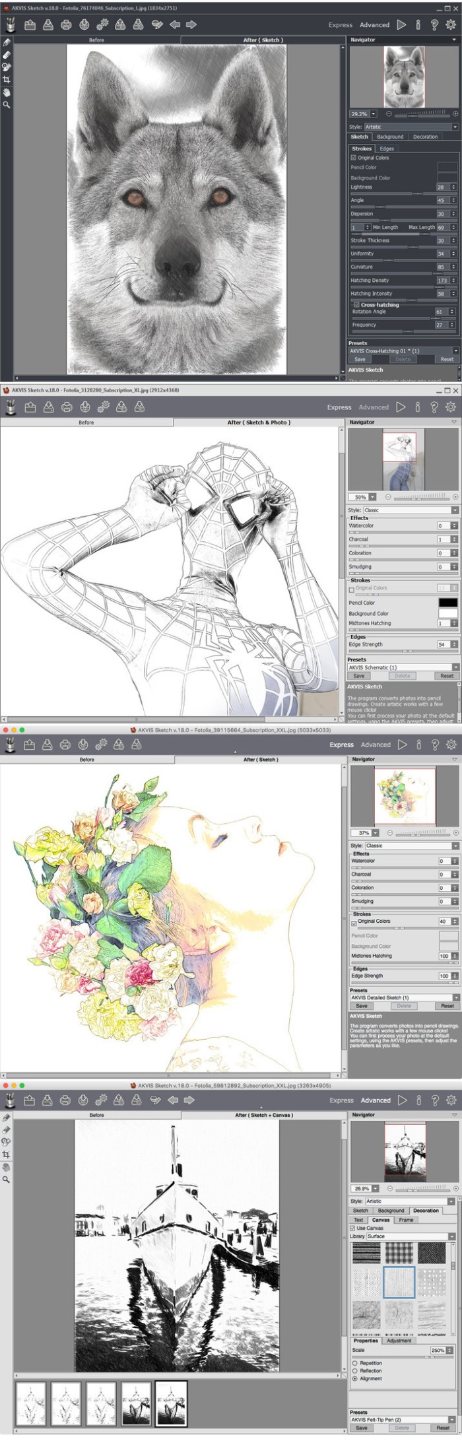
Task: Select the Reflection radio option
Action: tap(355, 1370)
